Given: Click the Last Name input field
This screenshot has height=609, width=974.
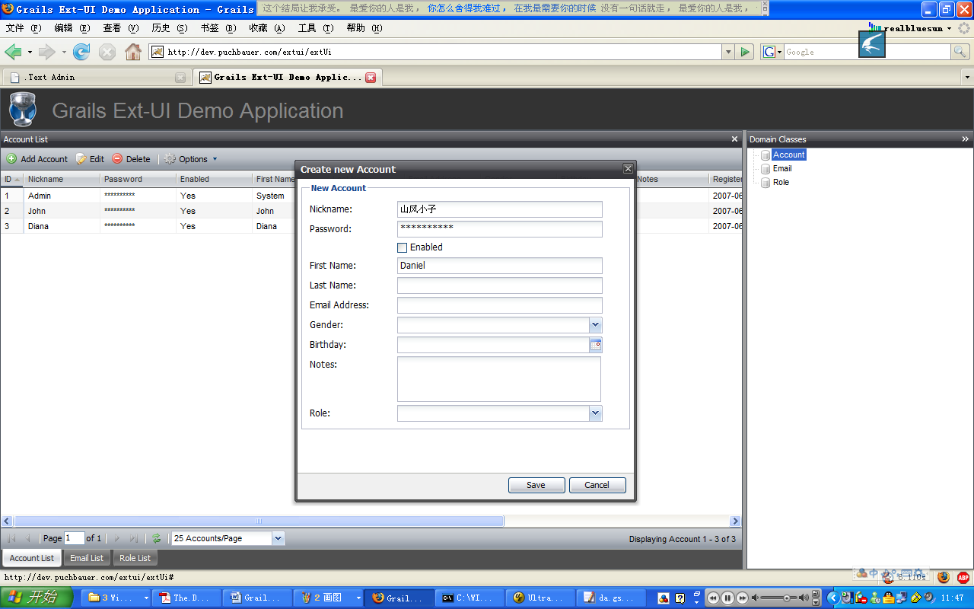Looking at the screenshot, I should 499,285.
